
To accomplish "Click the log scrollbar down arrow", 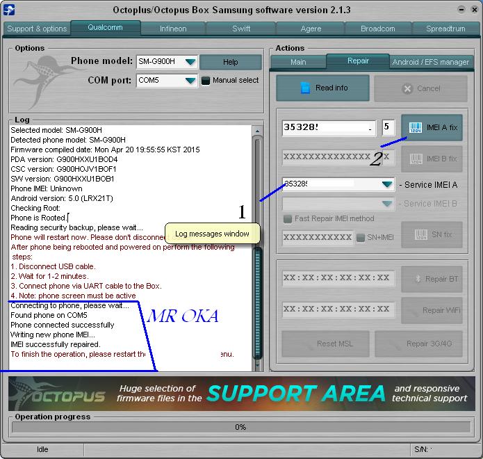I will (258, 365).
